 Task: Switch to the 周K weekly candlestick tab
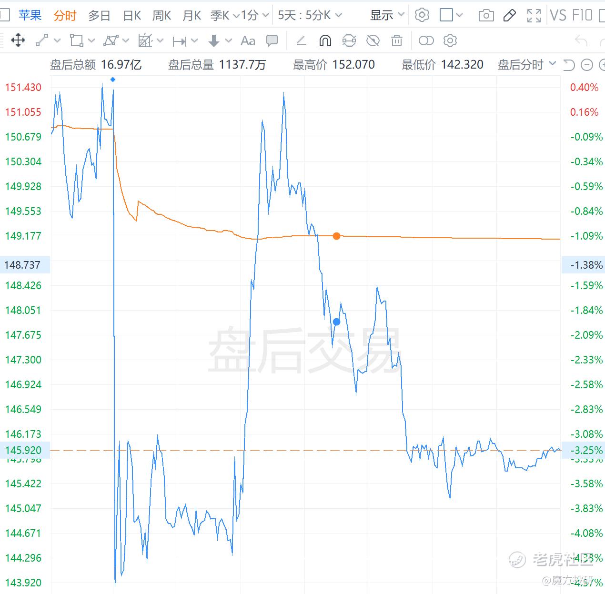pos(161,16)
